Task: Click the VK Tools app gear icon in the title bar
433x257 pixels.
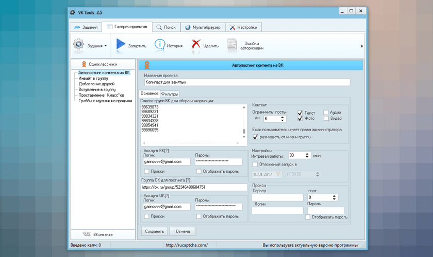Action: coord(73,12)
